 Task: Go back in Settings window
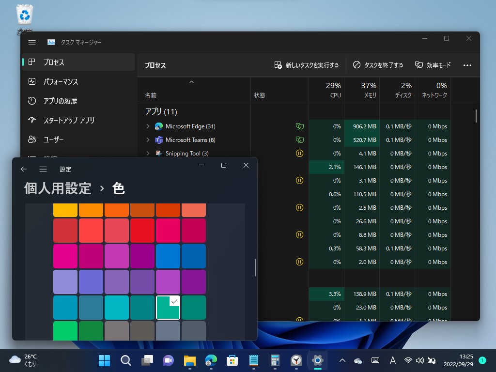(23, 169)
